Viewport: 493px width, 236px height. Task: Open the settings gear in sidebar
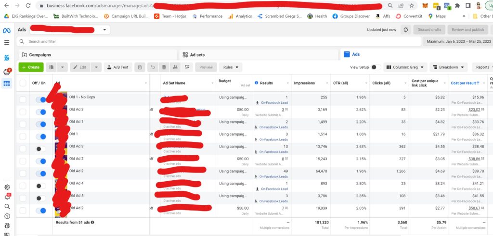(x=7, y=187)
